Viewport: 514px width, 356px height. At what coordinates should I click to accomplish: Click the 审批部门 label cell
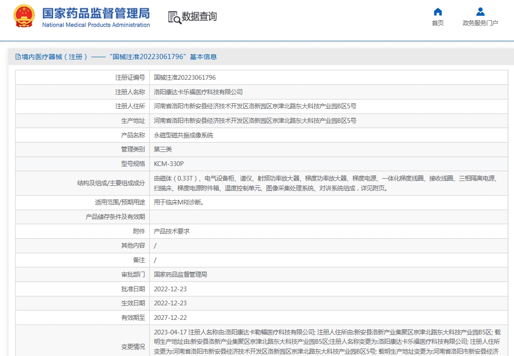(82, 274)
